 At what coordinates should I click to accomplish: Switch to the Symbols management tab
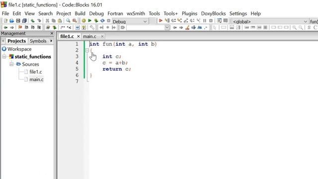[38, 41]
